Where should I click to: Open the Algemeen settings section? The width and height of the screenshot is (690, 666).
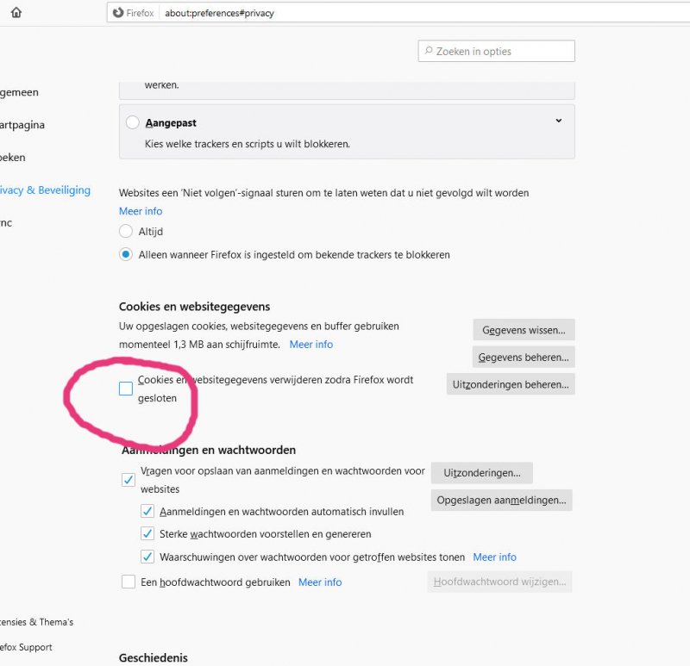[19, 92]
